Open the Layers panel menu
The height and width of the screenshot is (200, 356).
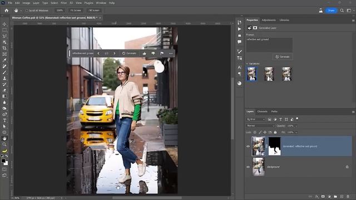[353, 112]
